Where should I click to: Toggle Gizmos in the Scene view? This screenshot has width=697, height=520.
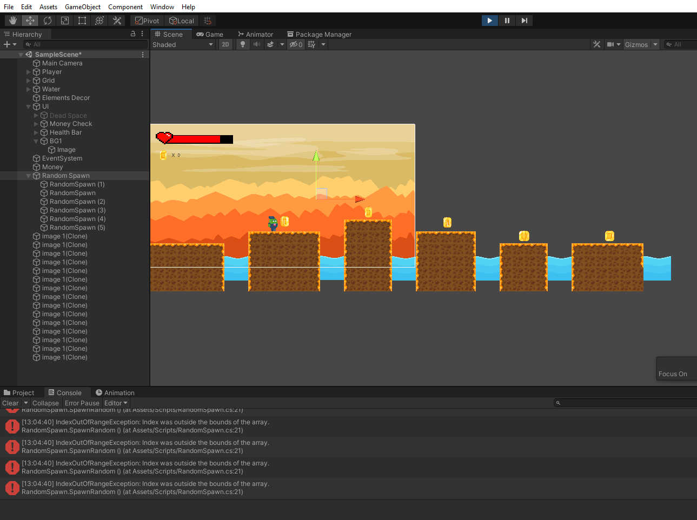(x=636, y=44)
